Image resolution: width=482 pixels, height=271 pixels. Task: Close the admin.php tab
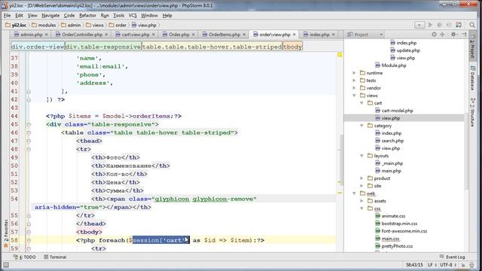click(x=47, y=35)
